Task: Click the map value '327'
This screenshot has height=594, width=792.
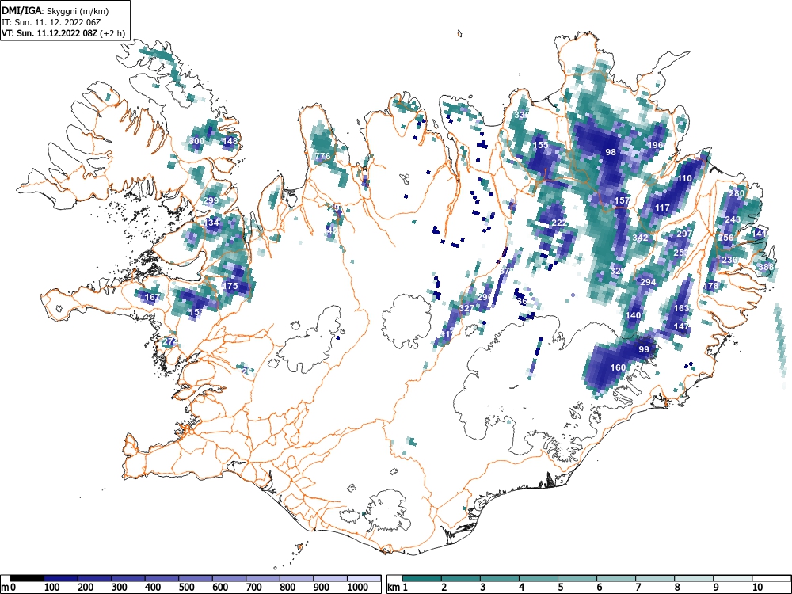Action: click(466, 308)
